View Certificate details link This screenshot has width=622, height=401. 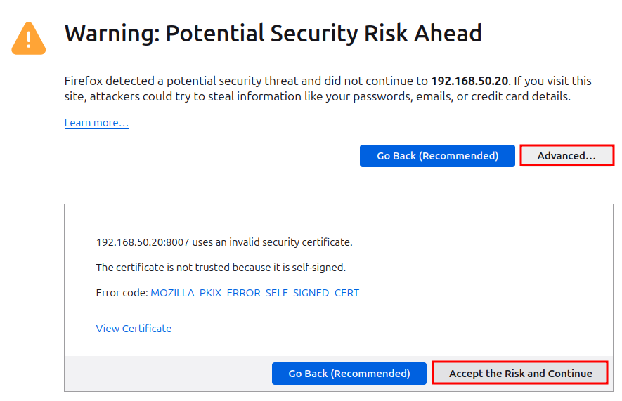click(134, 329)
